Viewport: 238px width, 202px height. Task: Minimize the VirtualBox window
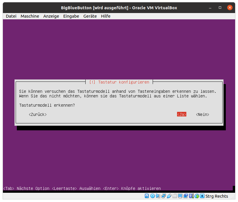tap(210, 8)
